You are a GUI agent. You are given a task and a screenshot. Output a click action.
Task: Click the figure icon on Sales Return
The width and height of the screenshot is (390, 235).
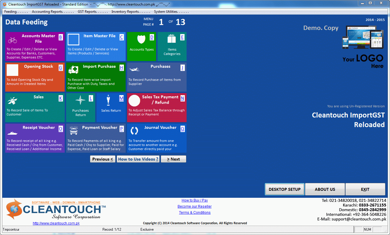click(x=108, y=100)
